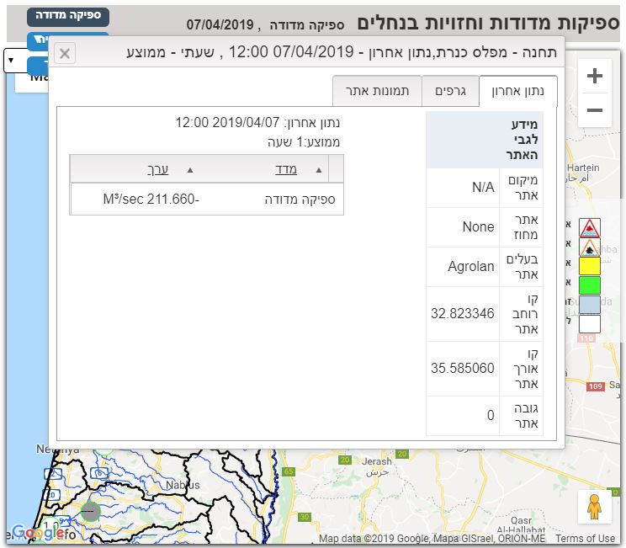Screen dimensions: 626x548
Task: Click the sort arrow beside מדד
Action: tap(319, 170)
